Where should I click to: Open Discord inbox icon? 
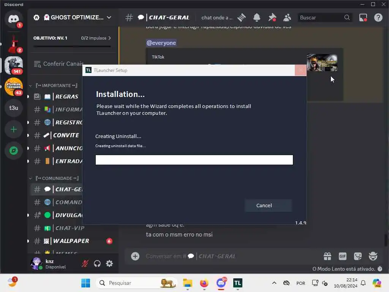coord(363,17)
